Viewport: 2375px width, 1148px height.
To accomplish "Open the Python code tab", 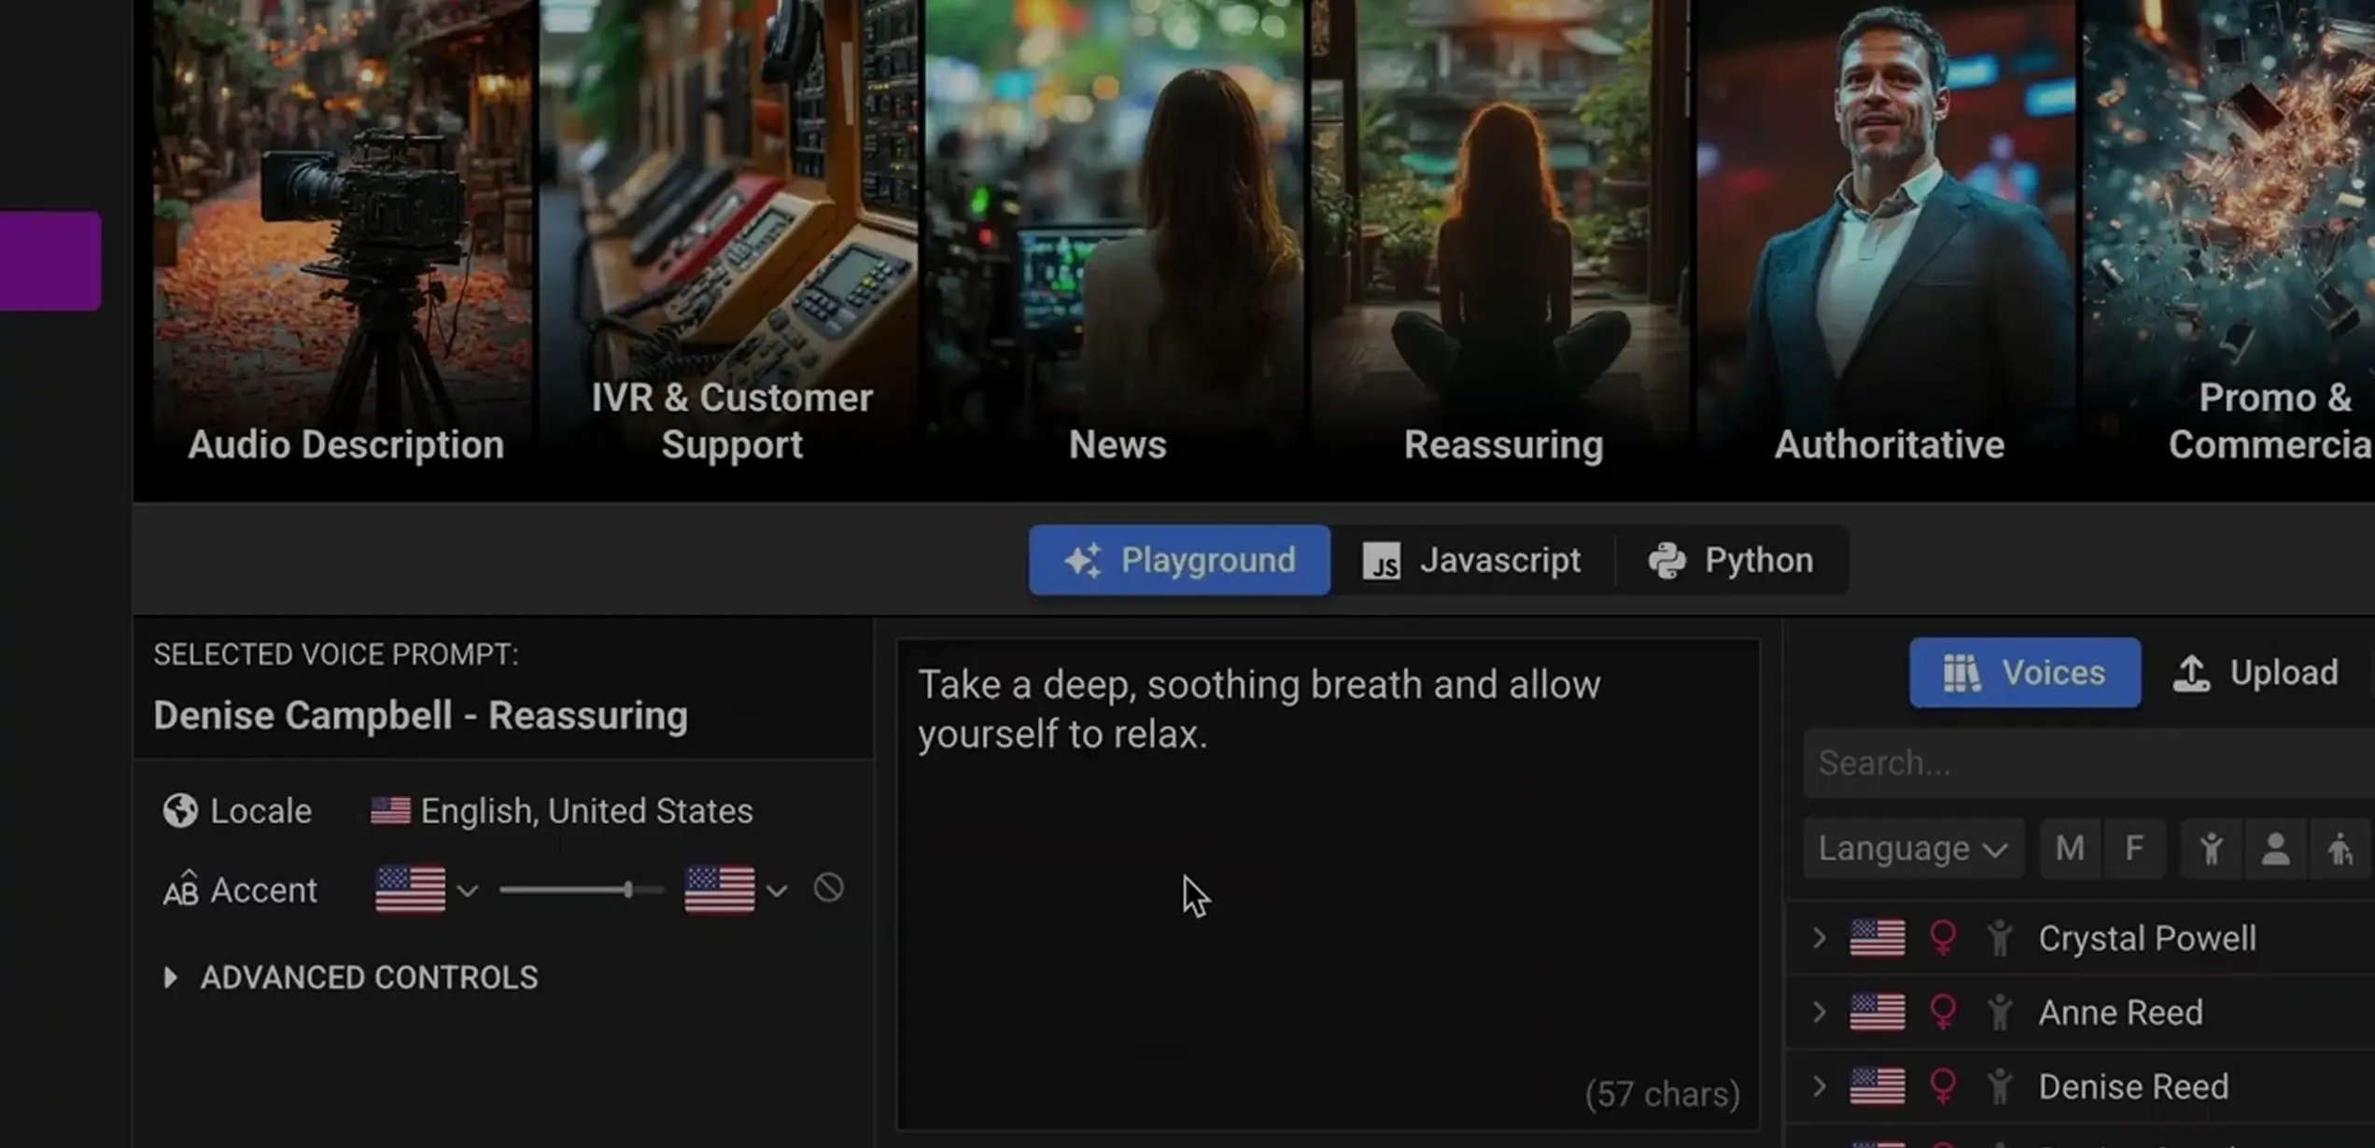I will (1731, 560).
